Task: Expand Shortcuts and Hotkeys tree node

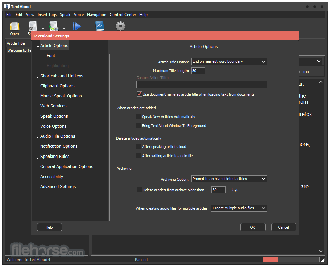Action: (x=37, y=77)
